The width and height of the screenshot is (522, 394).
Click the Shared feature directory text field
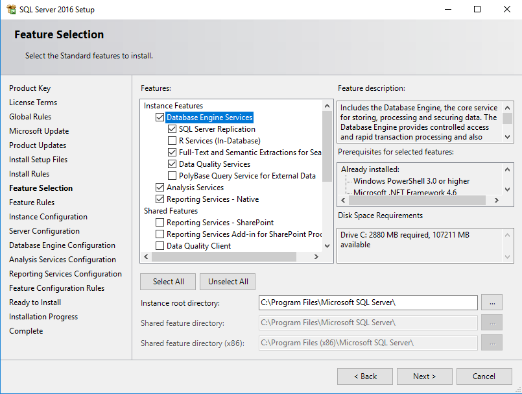pyautogui.click(x=368, y=323)
